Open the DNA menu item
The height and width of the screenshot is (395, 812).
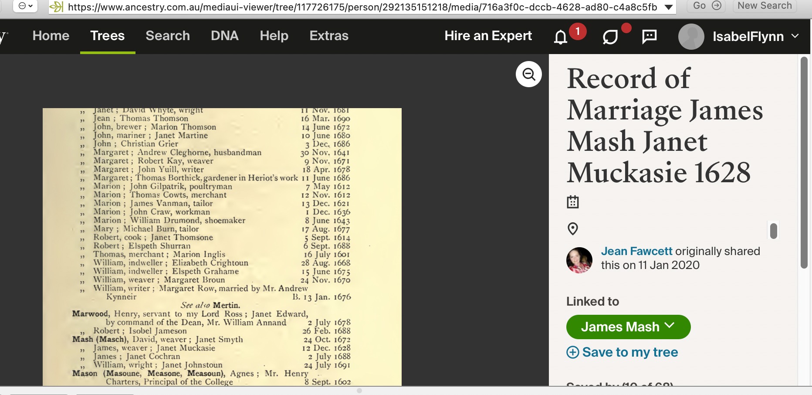coord(224,36)
